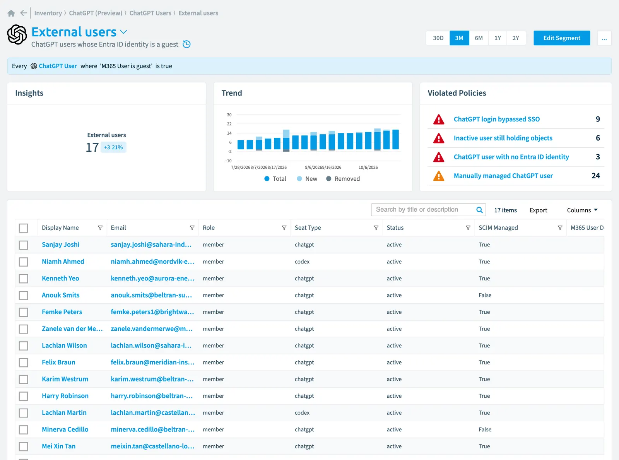Open the ChatGPT (Preview) breadcrumb
The height and width of the screenshot is (460, 619).
[x=96, y=13]
